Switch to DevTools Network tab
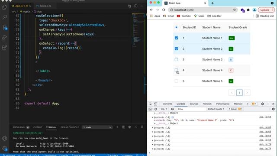 pos(207,104)
